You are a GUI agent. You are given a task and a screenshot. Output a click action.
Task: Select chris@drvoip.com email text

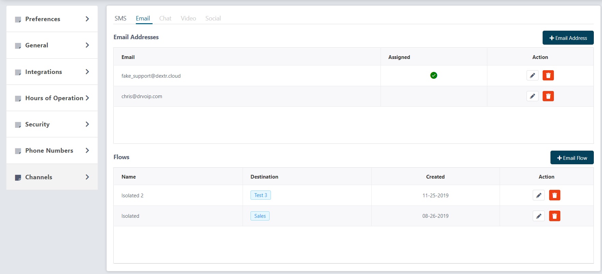(142, 96)
